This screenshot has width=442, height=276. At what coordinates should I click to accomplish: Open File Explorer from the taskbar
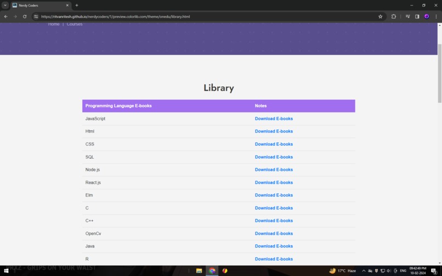(x=199, y=271)
